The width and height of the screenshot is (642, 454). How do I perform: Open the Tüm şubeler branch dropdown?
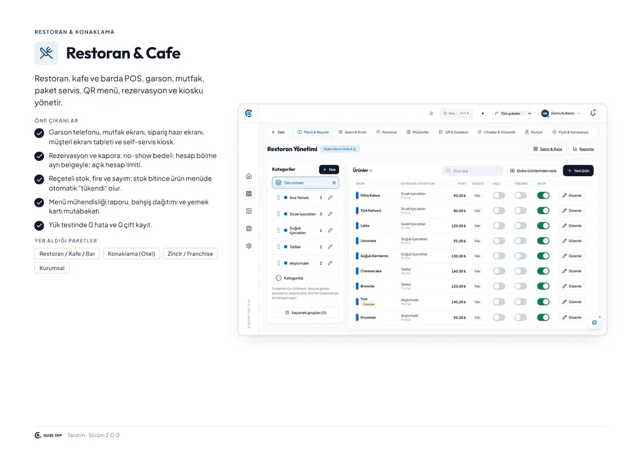pyautogui.click(x=512, y=113)
